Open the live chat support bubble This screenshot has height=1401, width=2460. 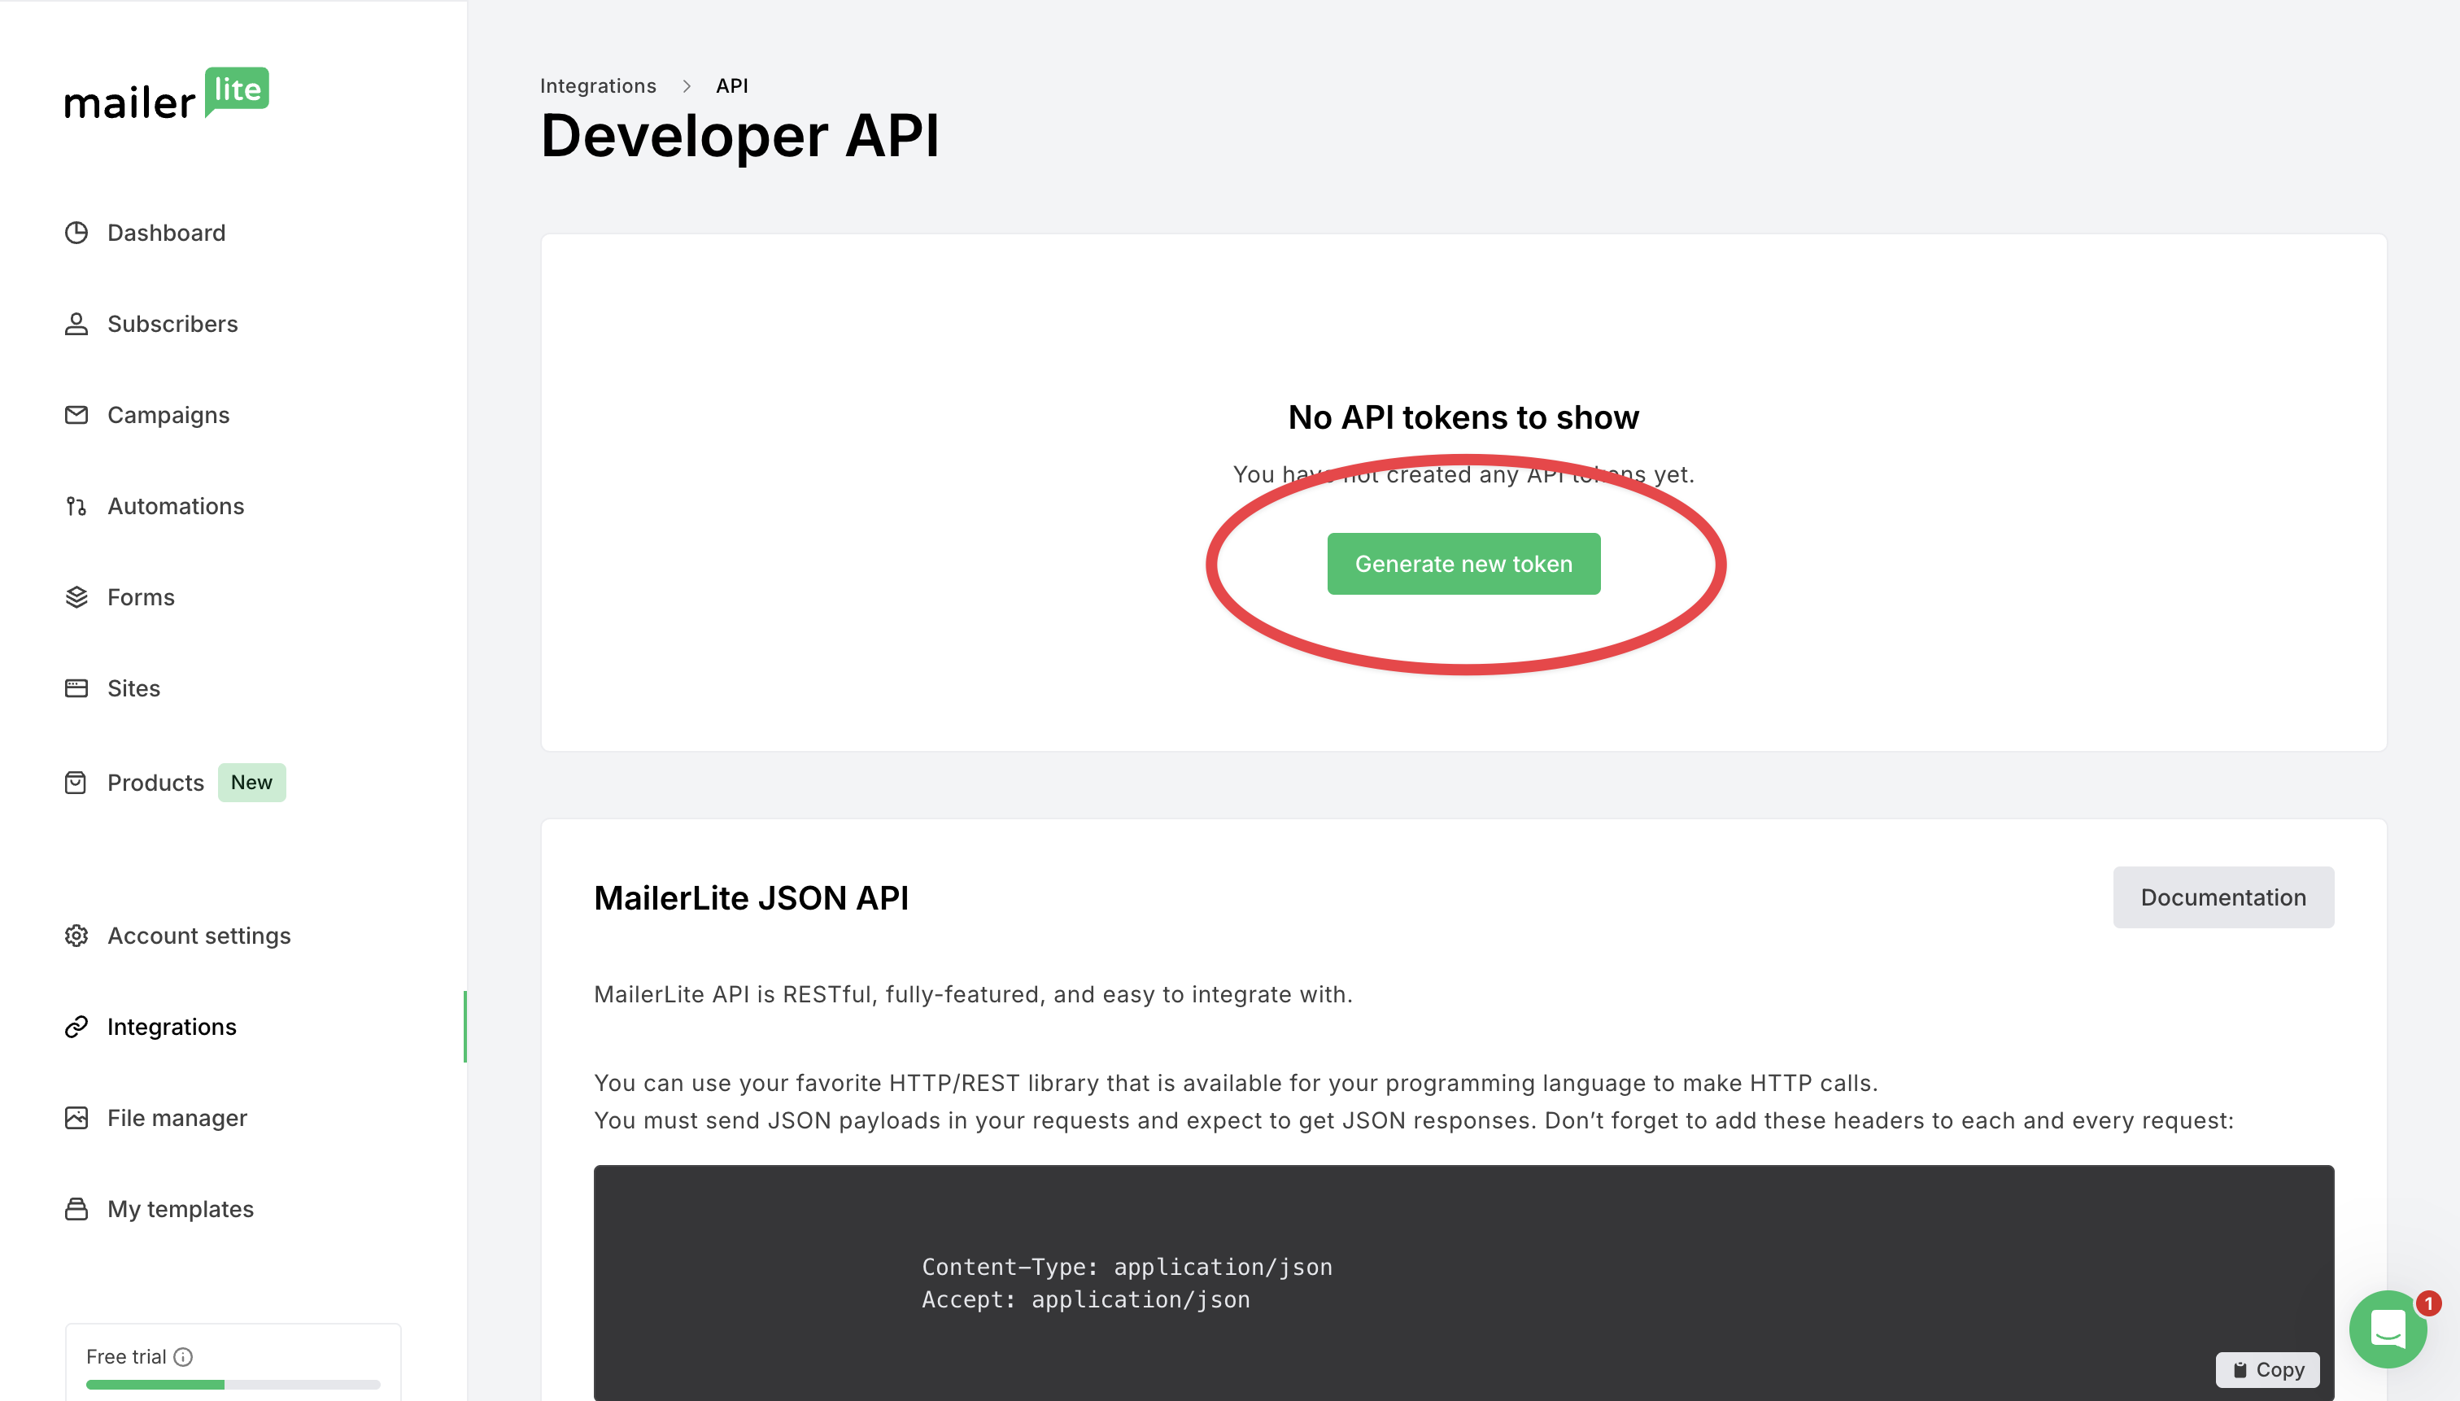click(2388, 1329)
